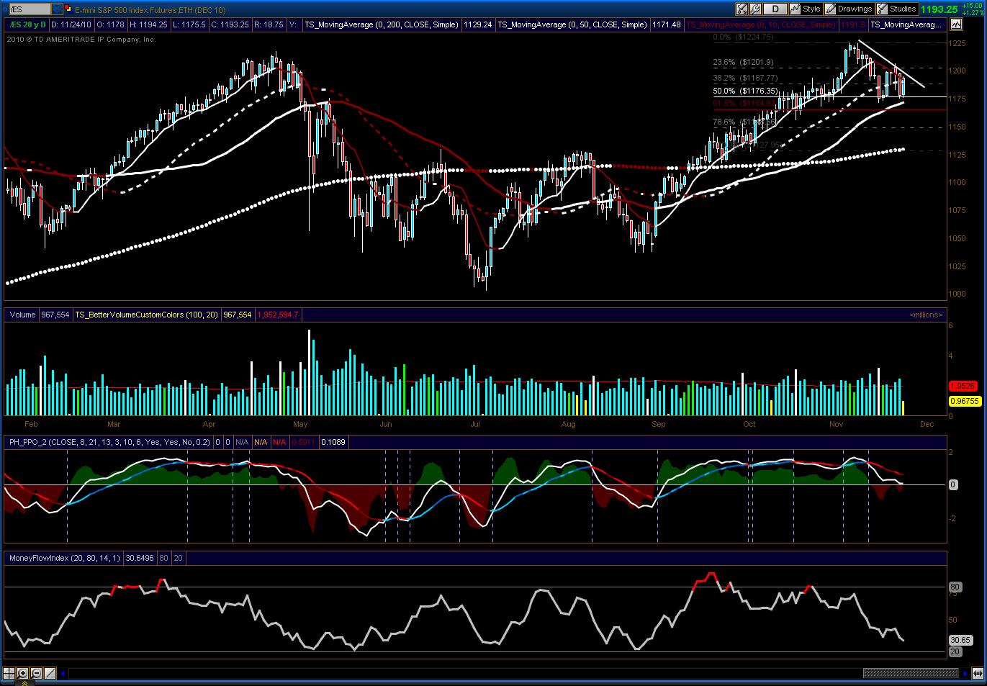Image resolution: width=987 pixels, height=686 pixels.
Task: Click the 0.1089 PPO value box
Action: pos(333,442)
